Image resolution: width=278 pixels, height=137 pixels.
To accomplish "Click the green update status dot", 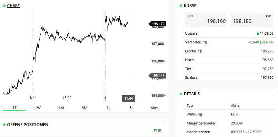I will 258,33.
